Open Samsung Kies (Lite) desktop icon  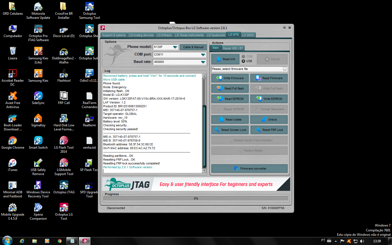click(x=38, y=56)
